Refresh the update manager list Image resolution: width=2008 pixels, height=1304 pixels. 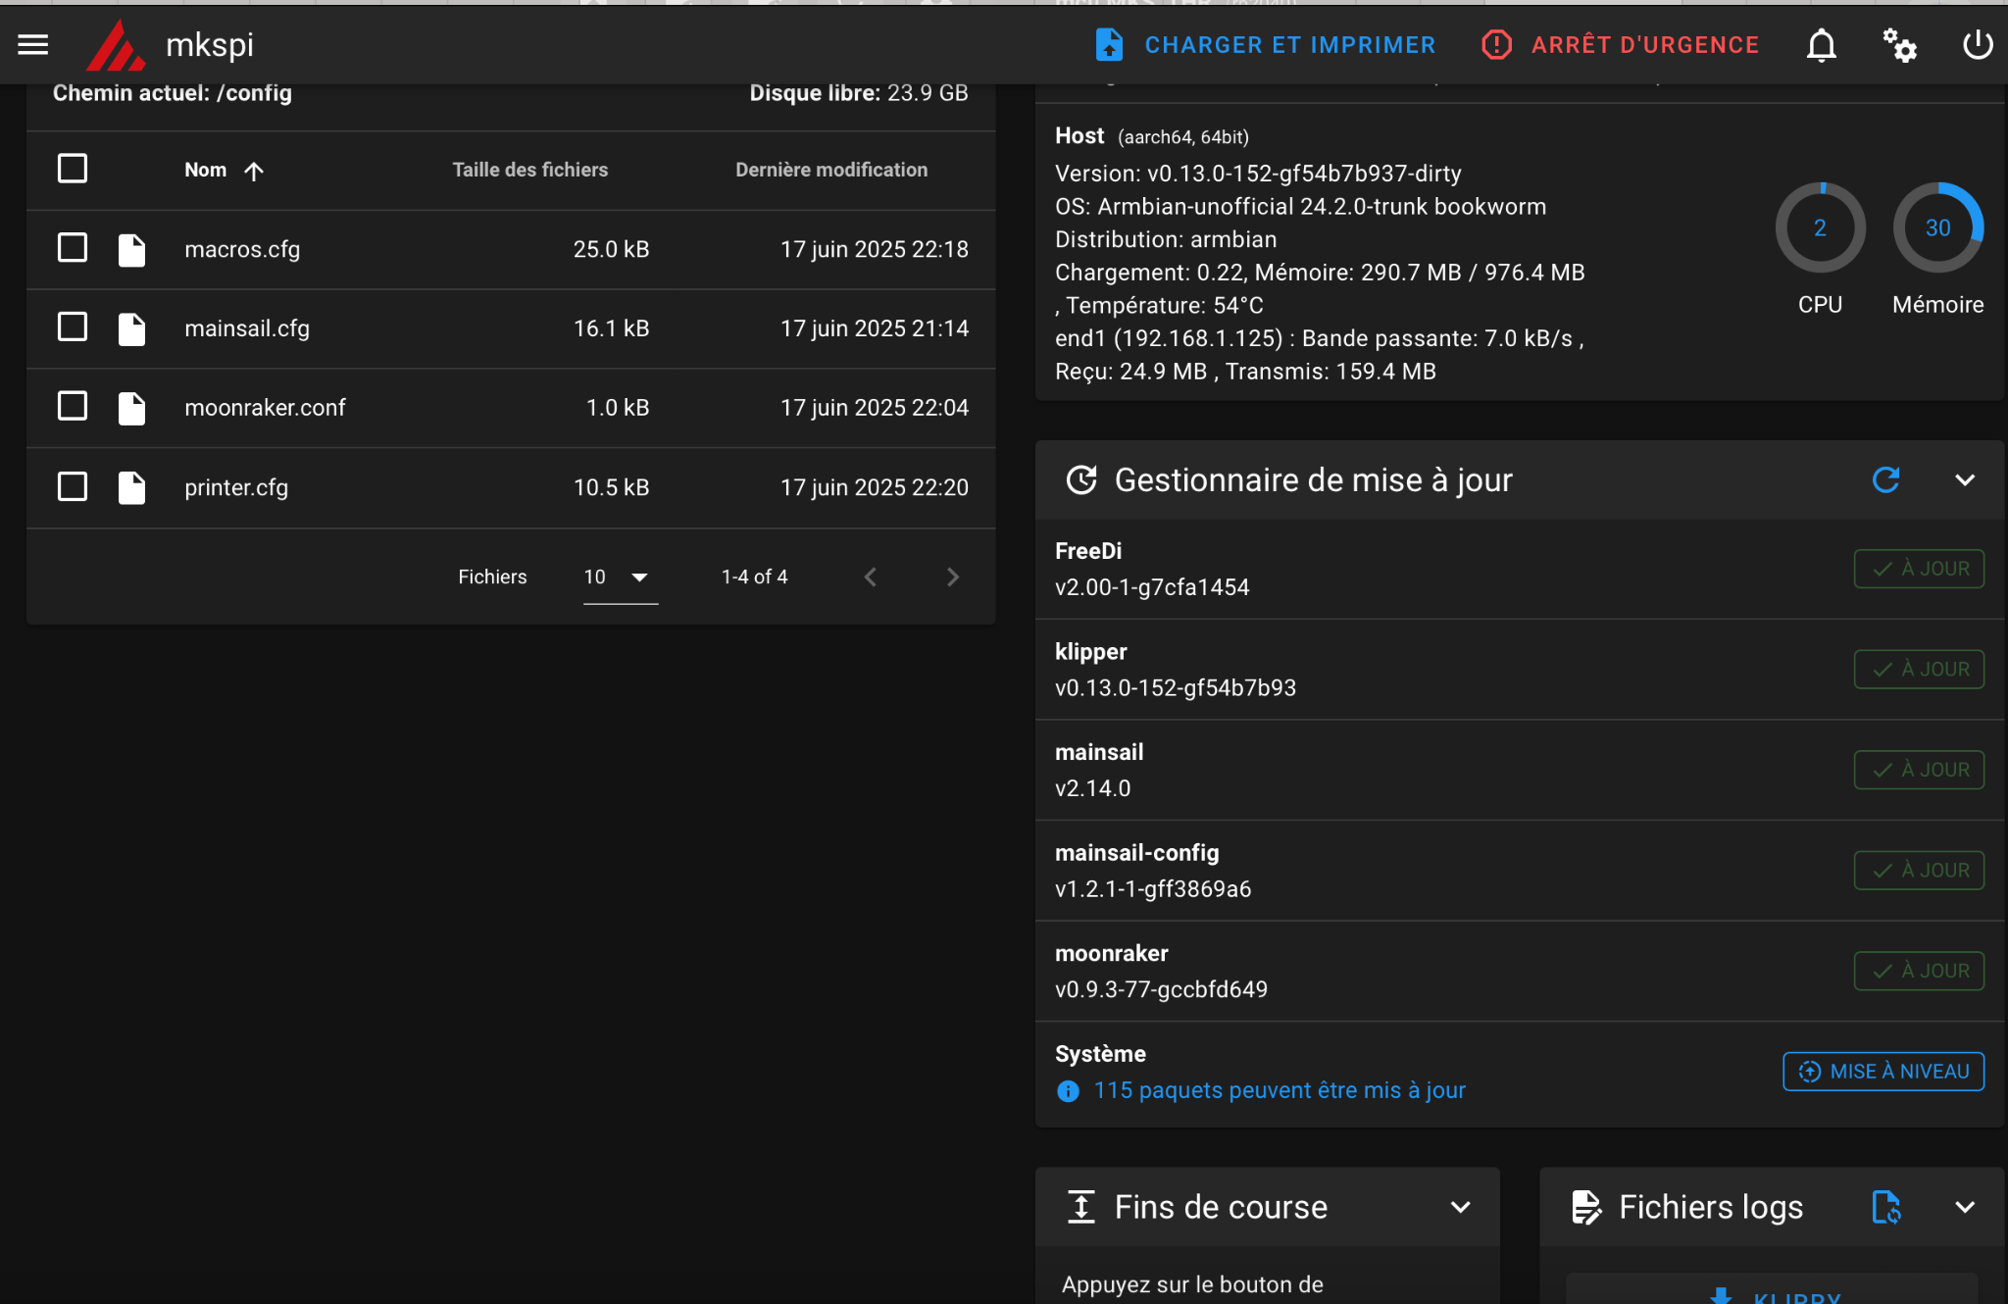pos(1885,479)
